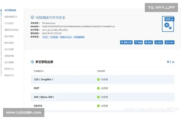Download the PCAP file button

(170, 42)
